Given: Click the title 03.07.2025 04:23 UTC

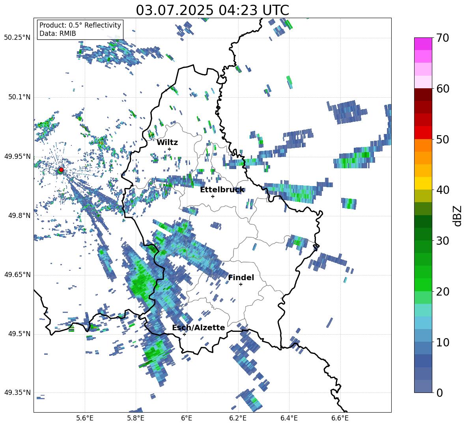Looking at the screenshot, I should pyautogui.click(x=212, y=10).
